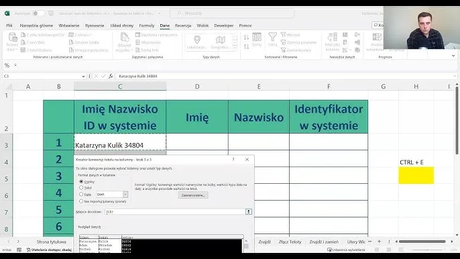Select the Data radio button
This screenshot has height=259, width=460.
click(81, 194)
